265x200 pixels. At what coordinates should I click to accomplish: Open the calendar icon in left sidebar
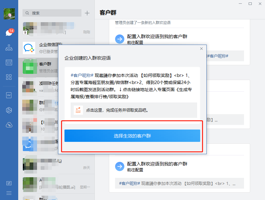point(9,62)
